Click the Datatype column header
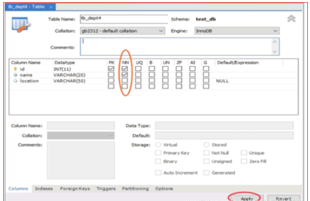 [65, 63]
